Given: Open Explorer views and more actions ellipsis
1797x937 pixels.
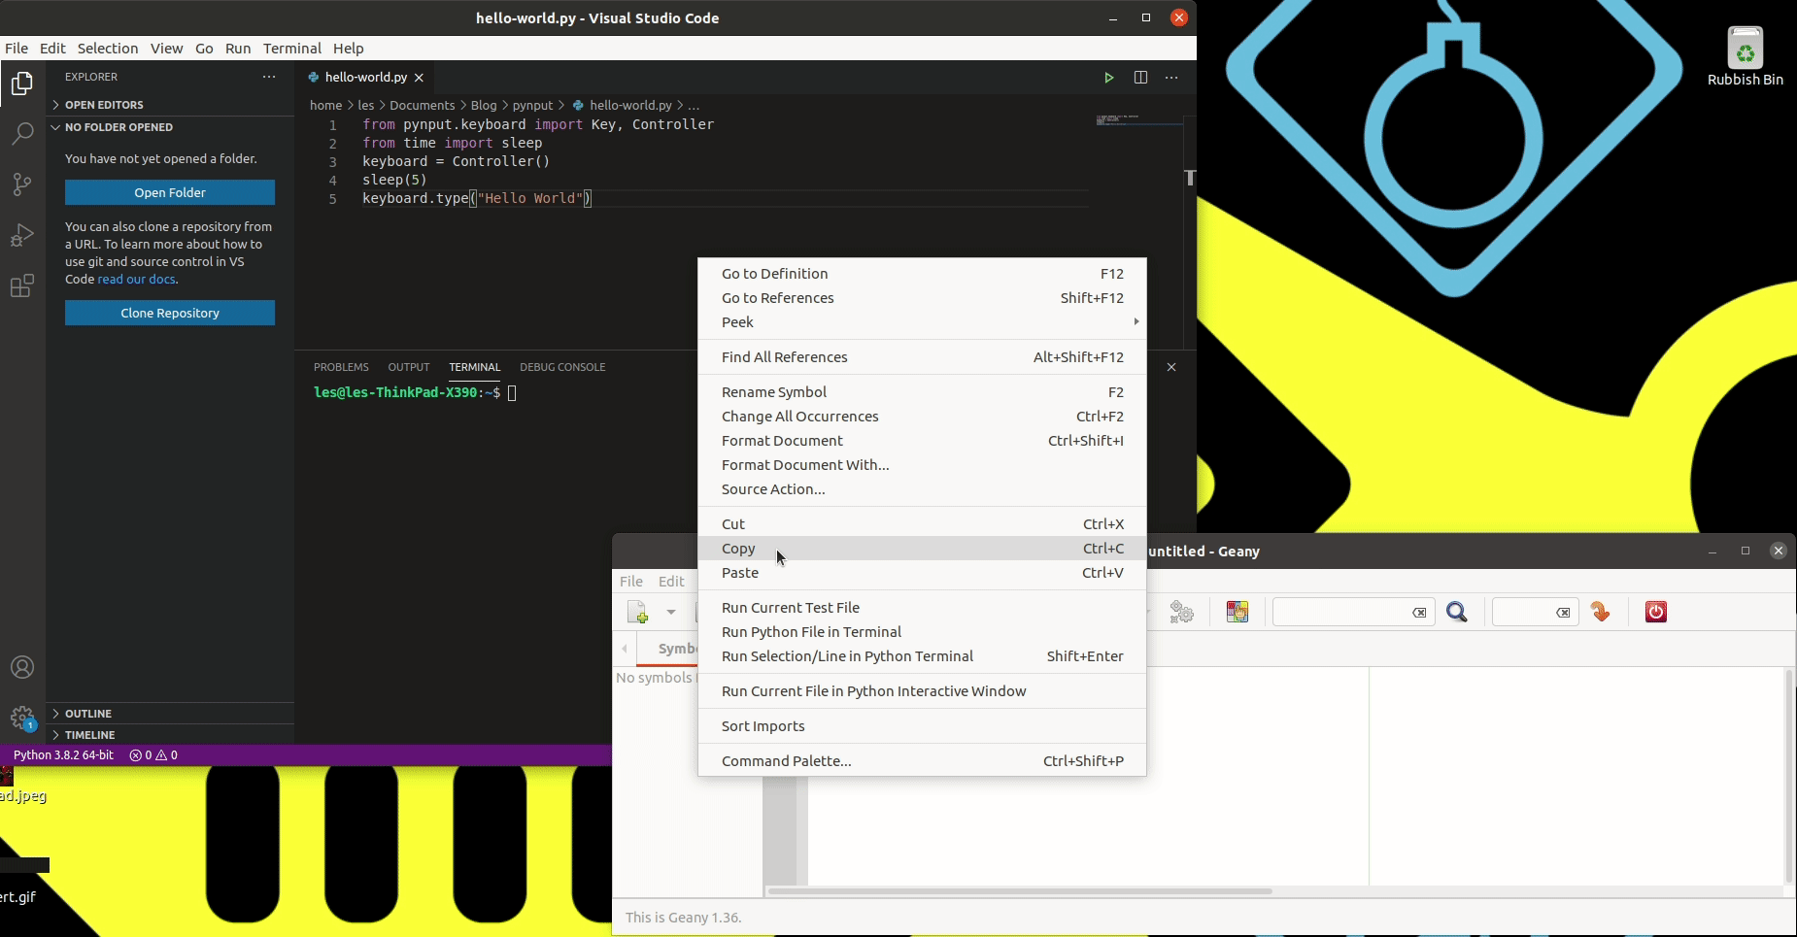Looking at the screenshot, I should [x=269, y=77].
